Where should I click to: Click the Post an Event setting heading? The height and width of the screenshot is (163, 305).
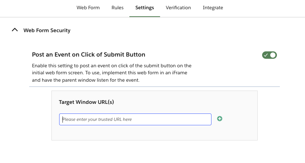click(89, 54)
